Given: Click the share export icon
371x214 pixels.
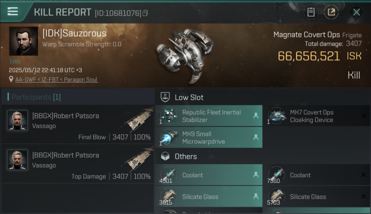Looking at the screenshot, I should tap(331, 12).
